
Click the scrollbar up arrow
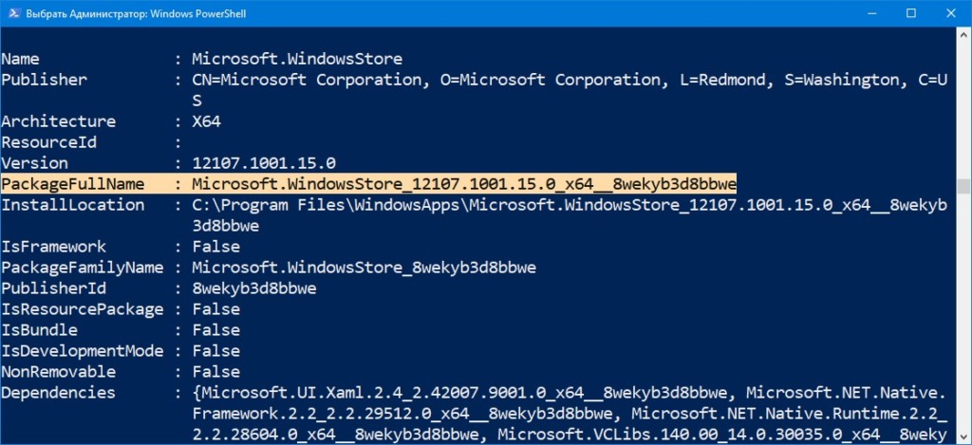click(963, 35)
